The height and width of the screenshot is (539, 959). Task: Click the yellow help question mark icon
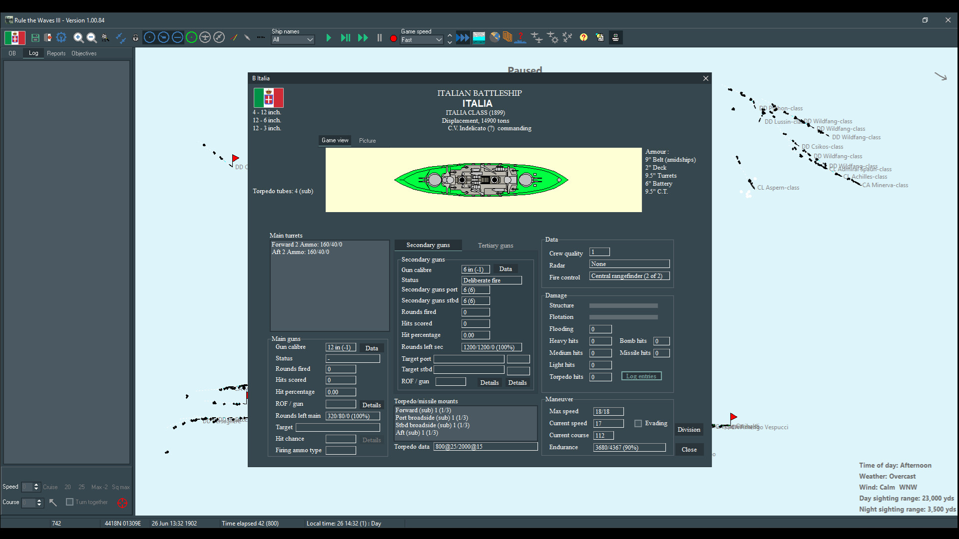coord(584,37)
